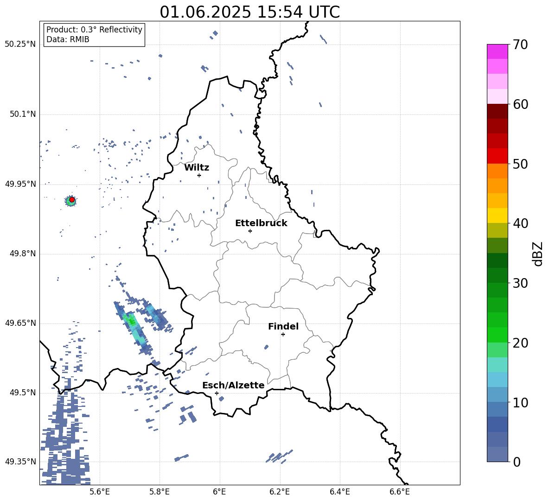Click the Ettelbruck cross marker
Viewport: 549px width, 501px height.
point(250,231)
